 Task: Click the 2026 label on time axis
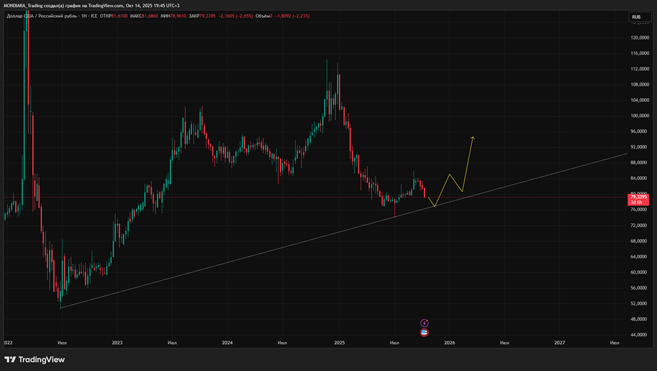(x=449, y=343)
